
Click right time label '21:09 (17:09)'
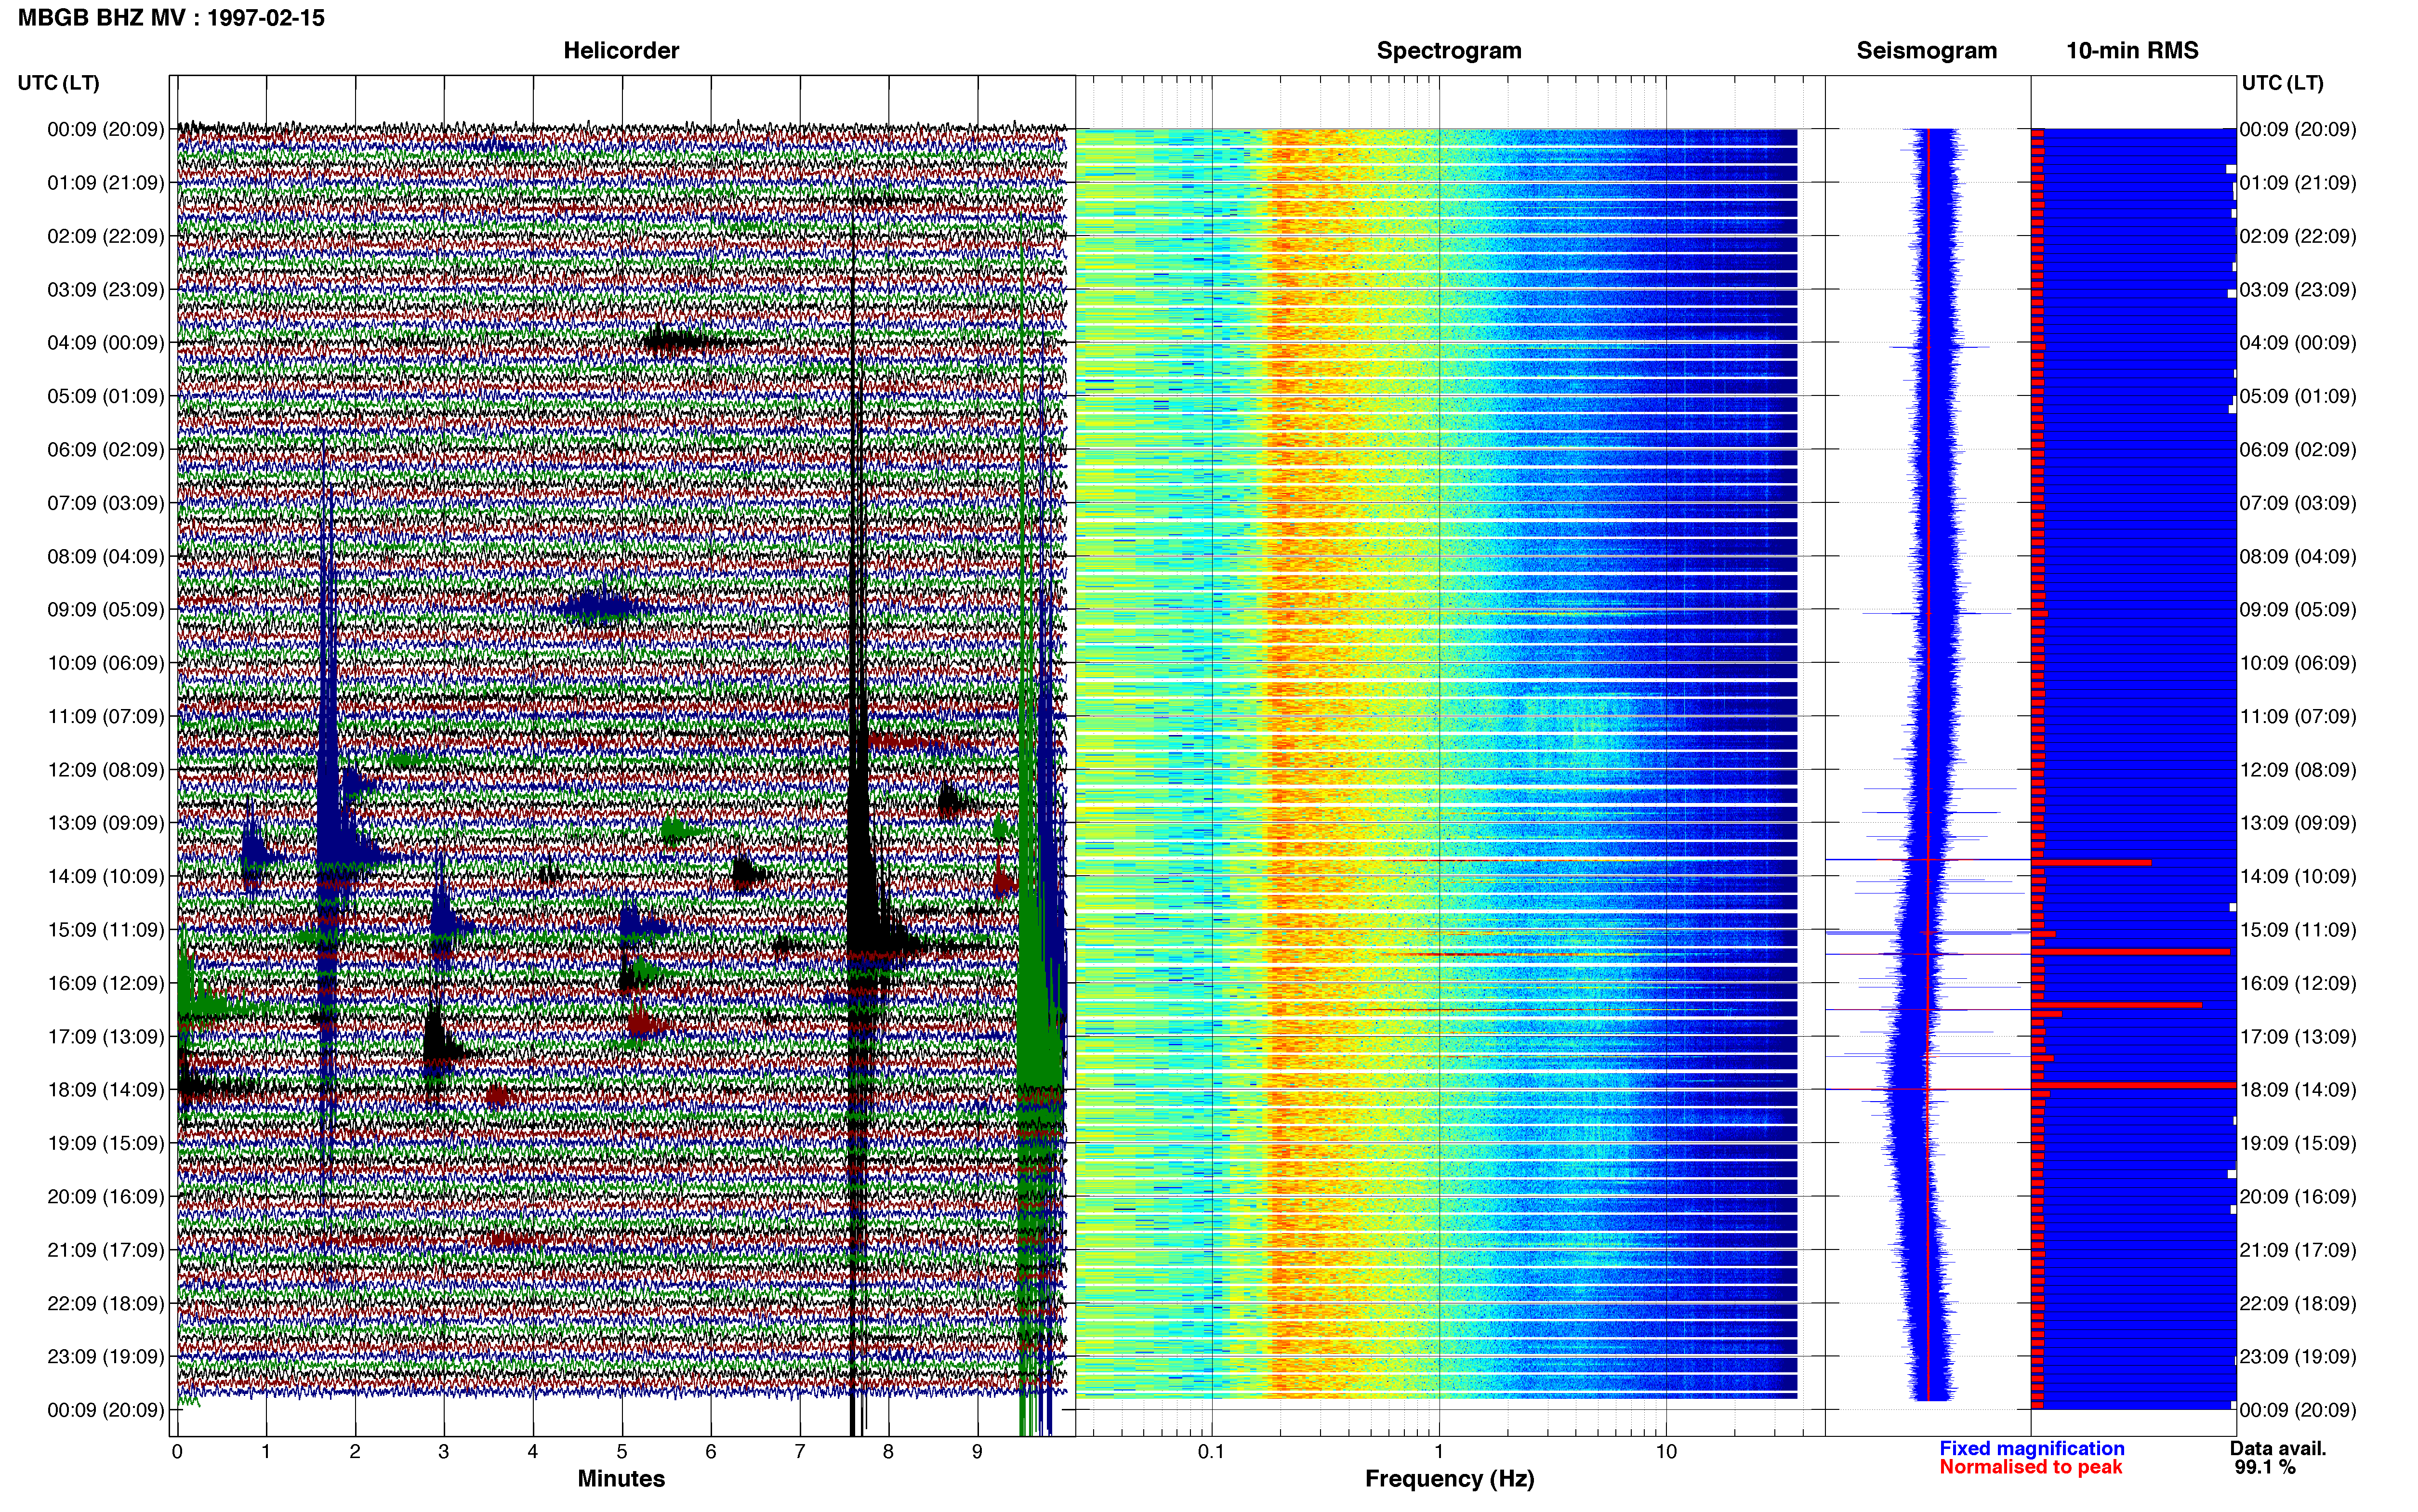point(2298,1250)
